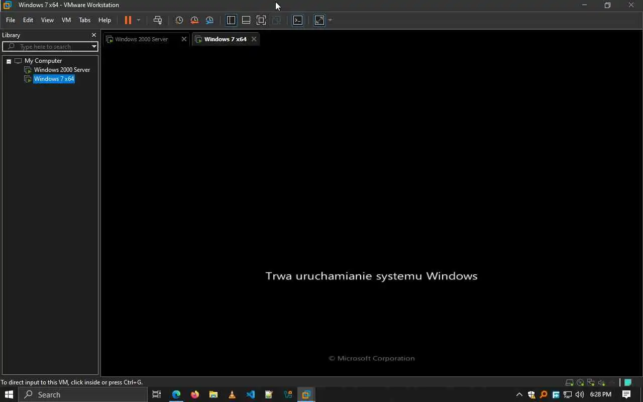Open the clock showing 6:28 PM
The width and height of the screenshot is (643, 402).
(601, 394)
